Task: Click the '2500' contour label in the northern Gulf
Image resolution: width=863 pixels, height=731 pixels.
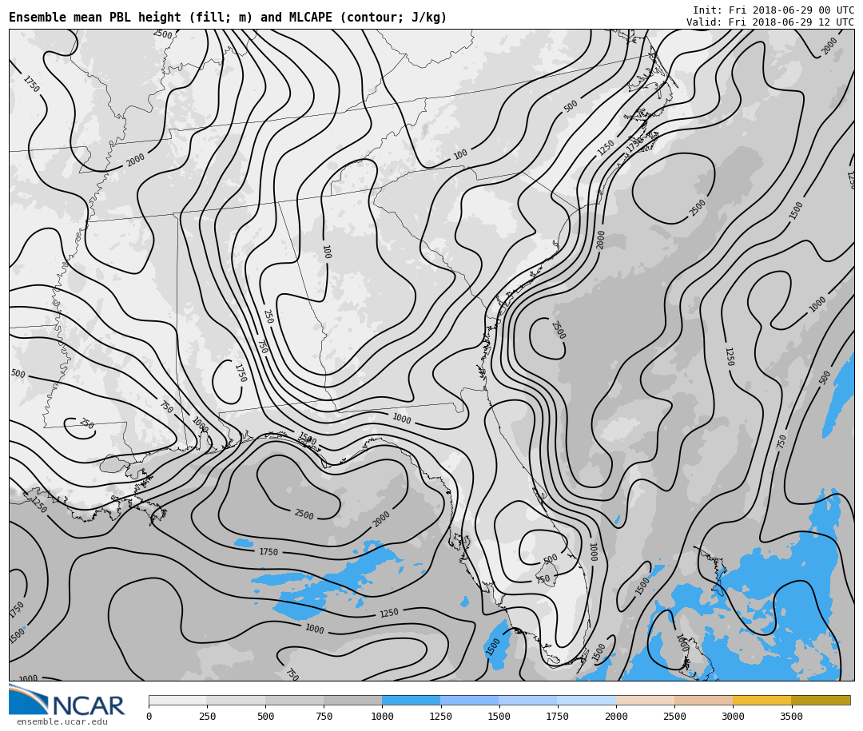Action: 304,514
